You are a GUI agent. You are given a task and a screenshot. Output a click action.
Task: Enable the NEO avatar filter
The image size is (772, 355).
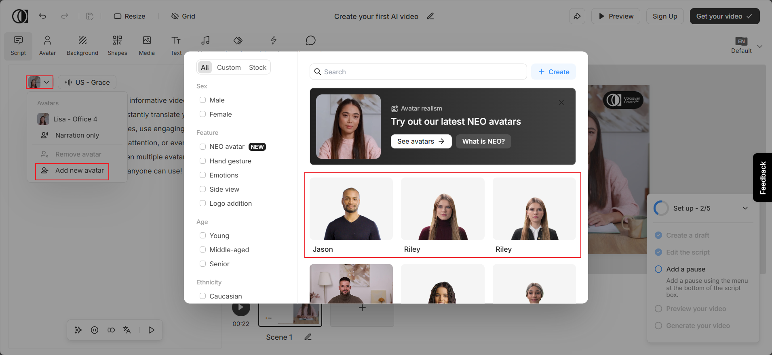pos(202,147)
